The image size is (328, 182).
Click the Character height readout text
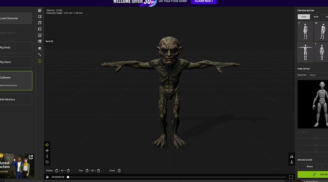coord(65,13)
